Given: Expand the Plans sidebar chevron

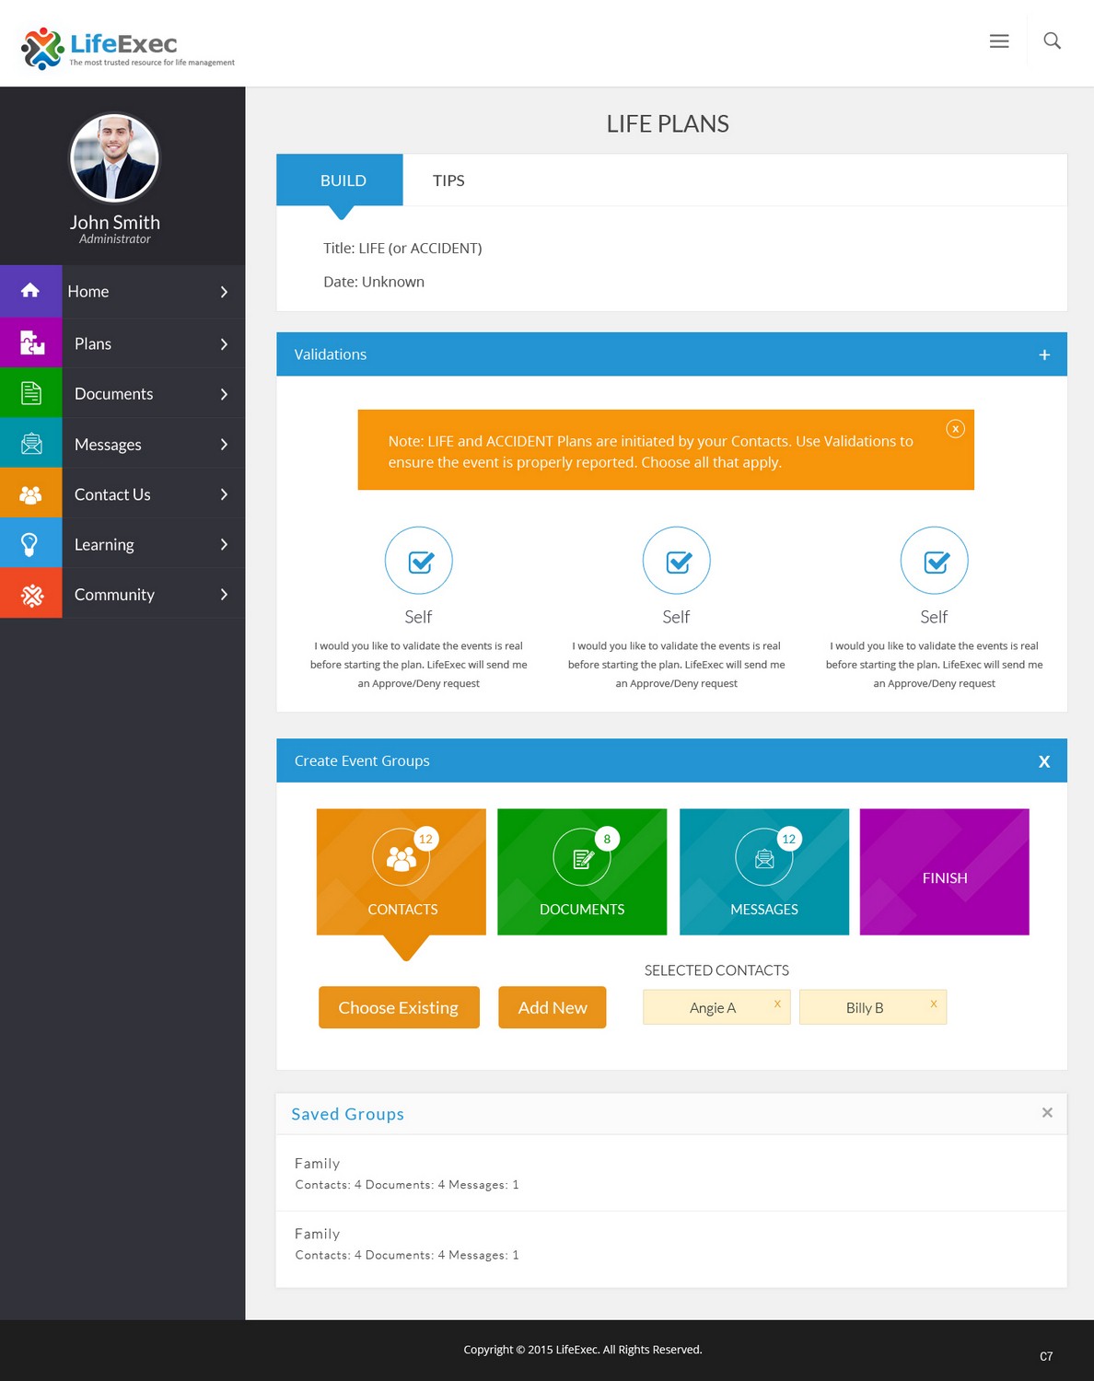Looking at the screenshot, I should 224,344.
